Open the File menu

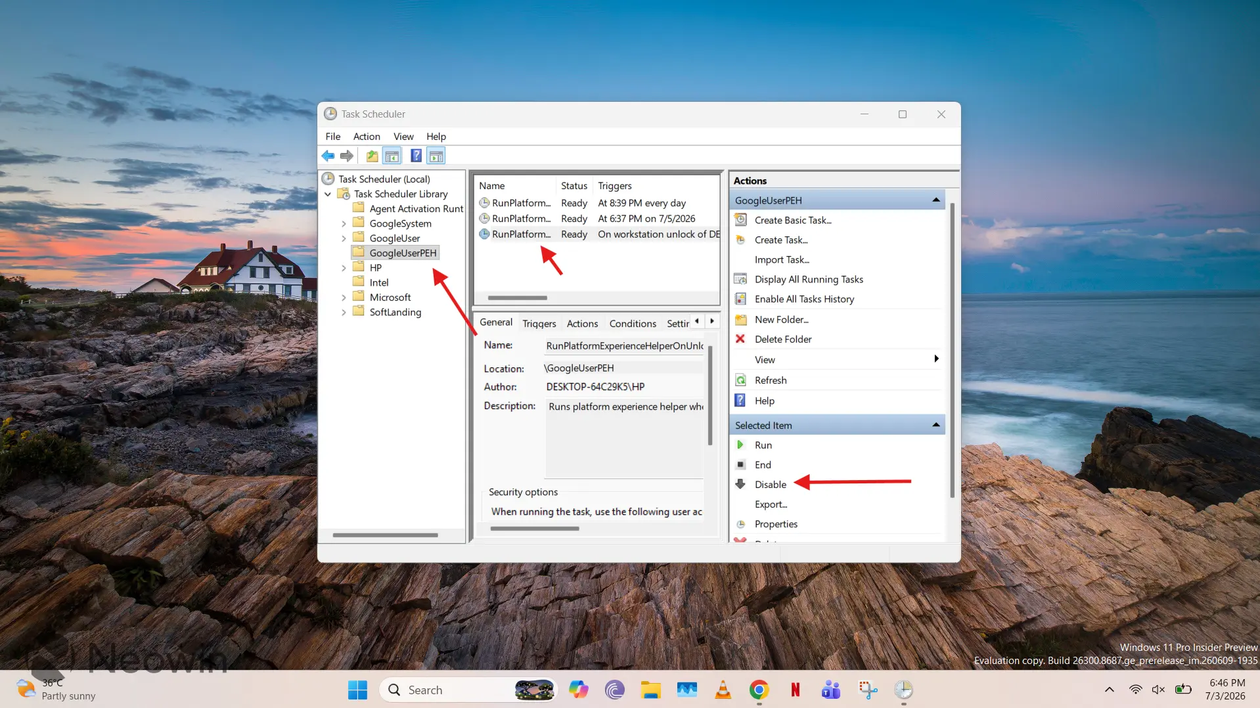click(x=332, y=137)
